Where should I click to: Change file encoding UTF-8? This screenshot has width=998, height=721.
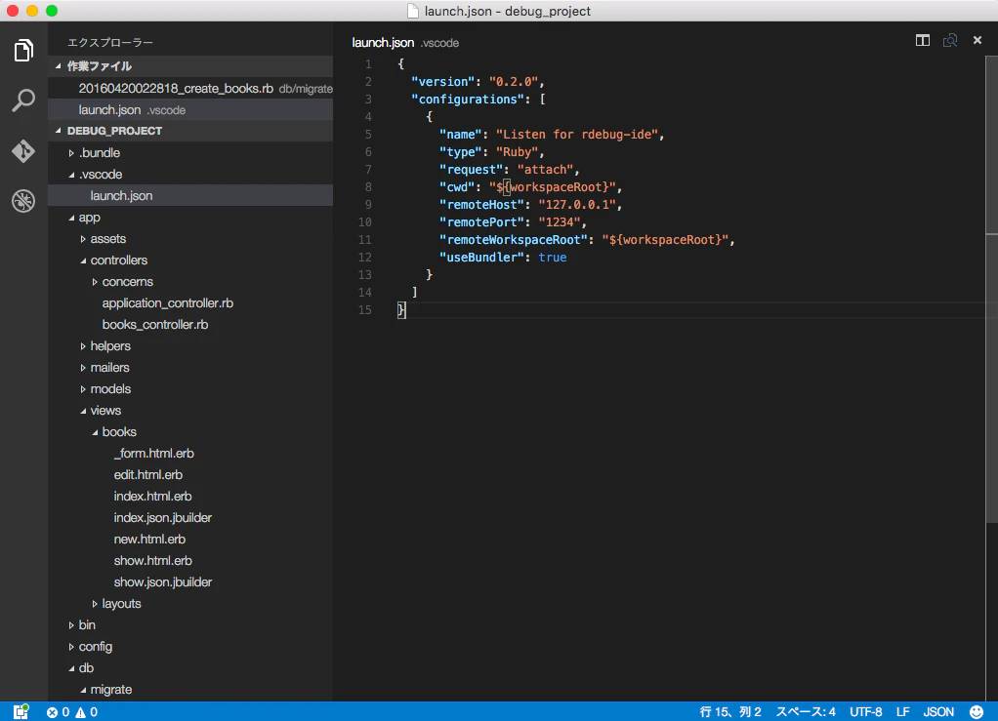[x=865, y=712]
